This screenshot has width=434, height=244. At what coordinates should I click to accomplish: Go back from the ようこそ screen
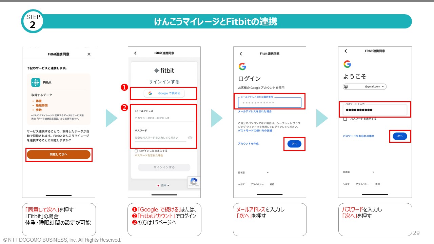tap(346, 51)
